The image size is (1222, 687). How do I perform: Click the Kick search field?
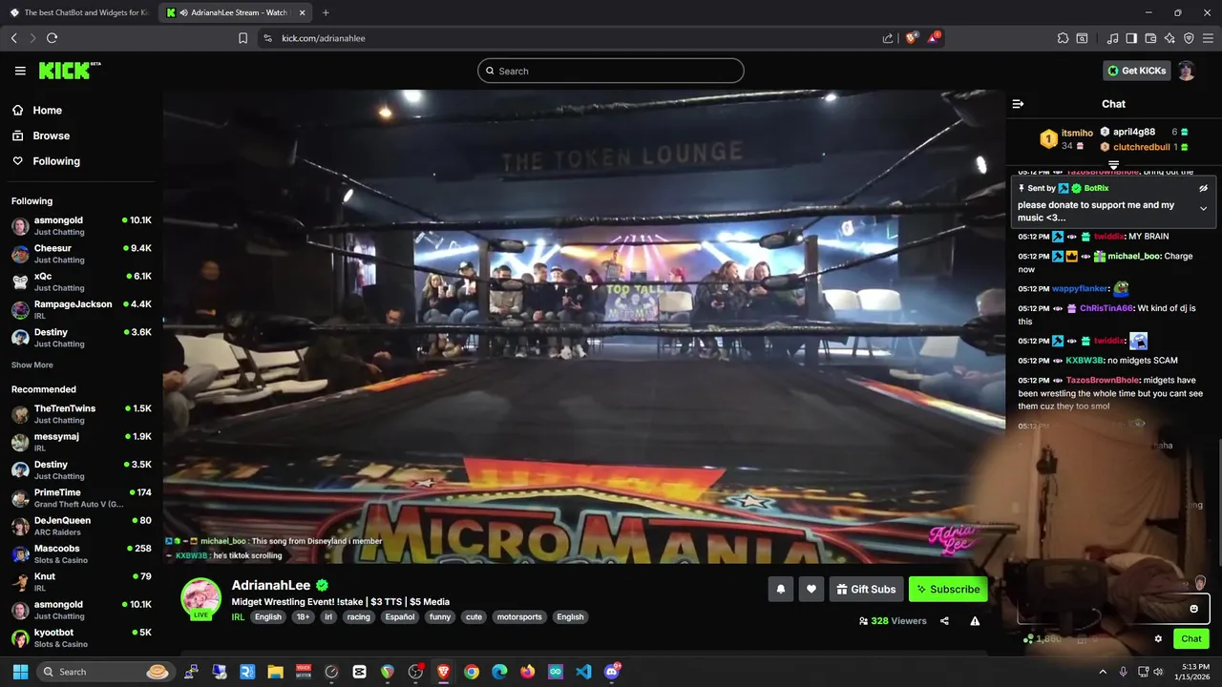pyautogui.click(x=611, y=71)
